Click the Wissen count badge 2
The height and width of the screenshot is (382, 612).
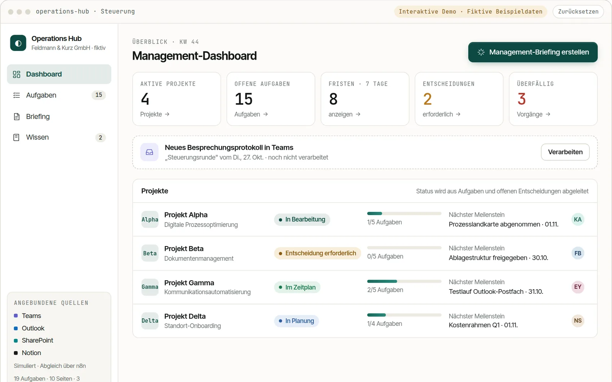pos(100,138)
